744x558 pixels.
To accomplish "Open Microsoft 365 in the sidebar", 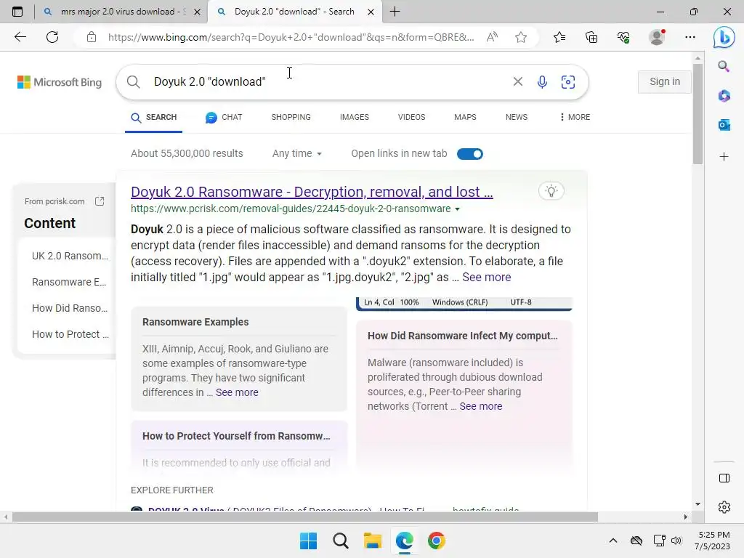I will point(724,96).
